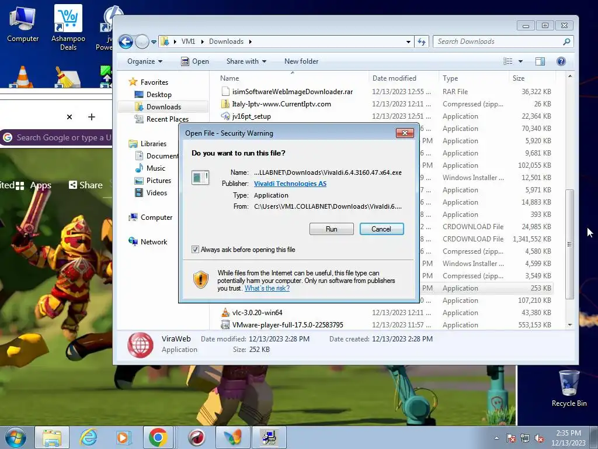Open the Recycle Bin desktop icon
Viewport: 598px width, 449px height.
point(569,389)
